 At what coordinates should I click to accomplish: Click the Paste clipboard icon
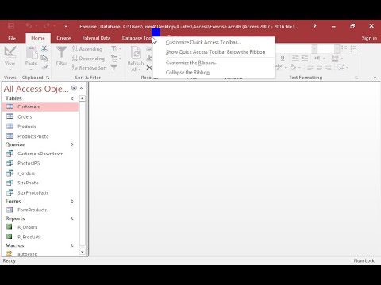[31, 52]
